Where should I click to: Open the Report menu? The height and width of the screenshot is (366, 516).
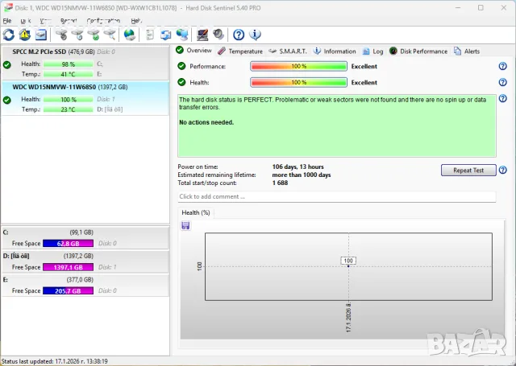click(69, 21)
